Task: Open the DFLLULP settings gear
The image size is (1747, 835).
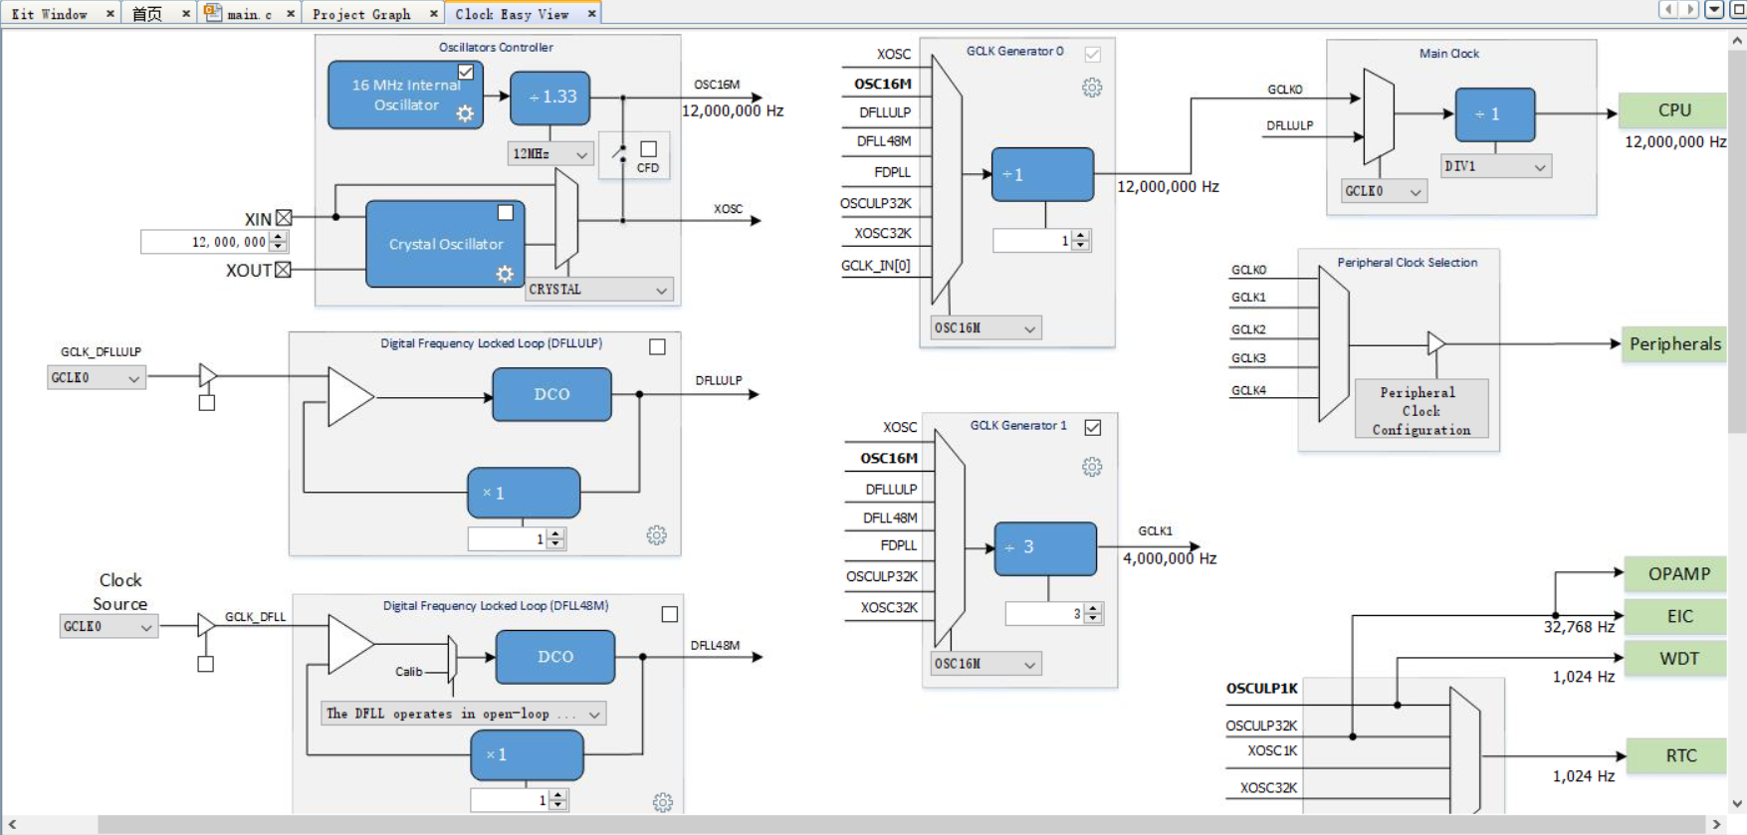Action: coord(656,535)
